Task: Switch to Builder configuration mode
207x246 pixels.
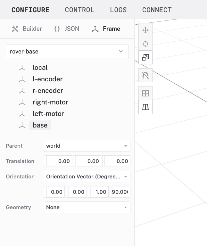Action: click(27, 29)
